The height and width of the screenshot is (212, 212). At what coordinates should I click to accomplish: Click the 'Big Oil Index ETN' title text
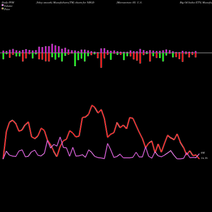point(191,3)
